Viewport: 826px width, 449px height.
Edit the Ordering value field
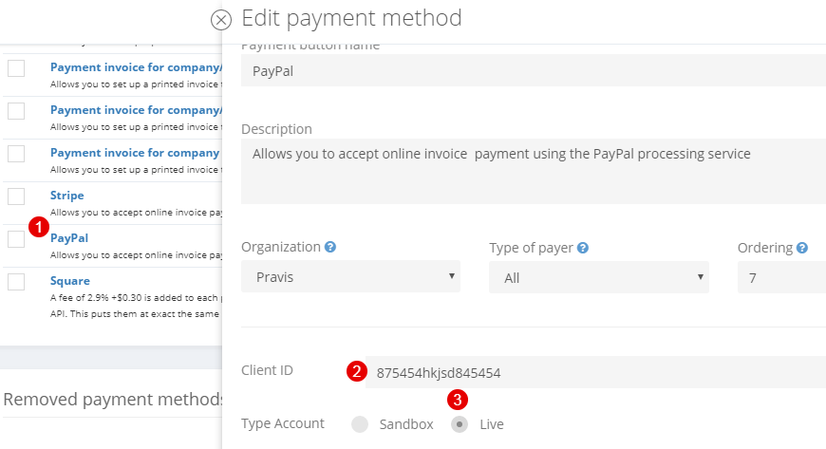(x=781, y=277)
